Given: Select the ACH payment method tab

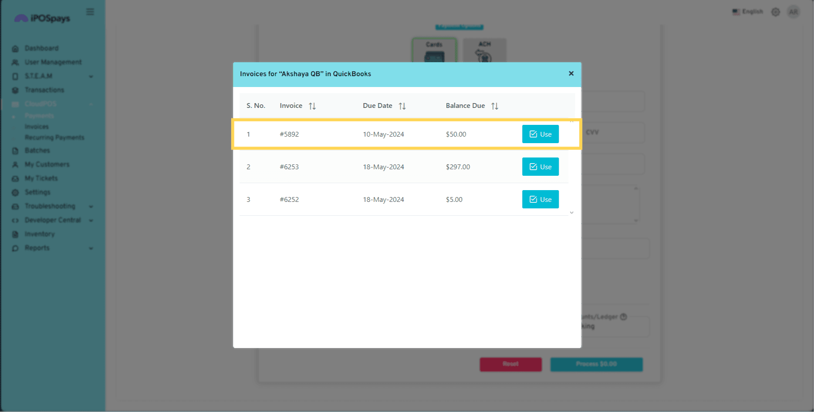Looking at the screenshot, I should point(484,50).
